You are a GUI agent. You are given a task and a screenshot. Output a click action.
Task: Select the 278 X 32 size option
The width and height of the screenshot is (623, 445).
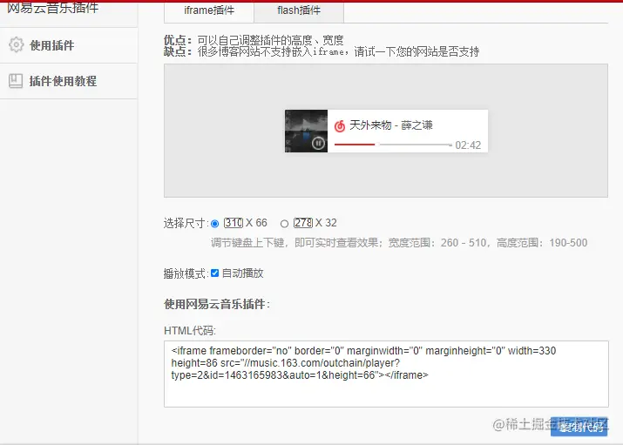tap(284, 224)
